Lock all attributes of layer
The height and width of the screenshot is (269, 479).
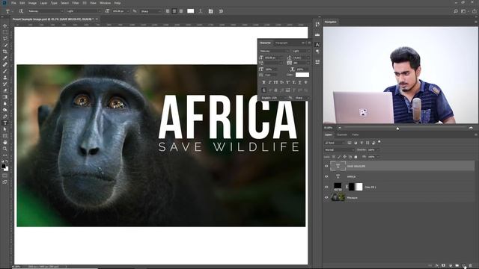tap(356, 157)
